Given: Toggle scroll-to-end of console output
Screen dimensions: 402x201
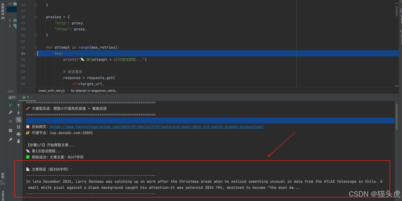Looking at the screenshot, I should click(19, 127).
